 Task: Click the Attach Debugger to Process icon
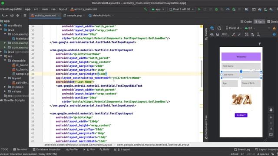click(234, 9)
